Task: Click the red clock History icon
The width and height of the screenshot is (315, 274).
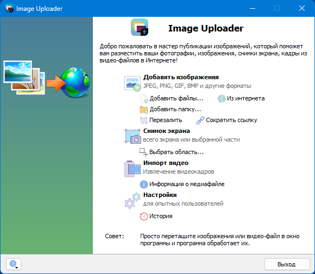Action: click(x=144, y=216)
